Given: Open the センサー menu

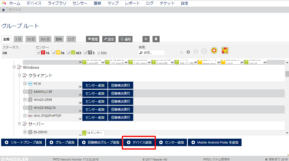Looking at the screenshot, I should 80,3.
